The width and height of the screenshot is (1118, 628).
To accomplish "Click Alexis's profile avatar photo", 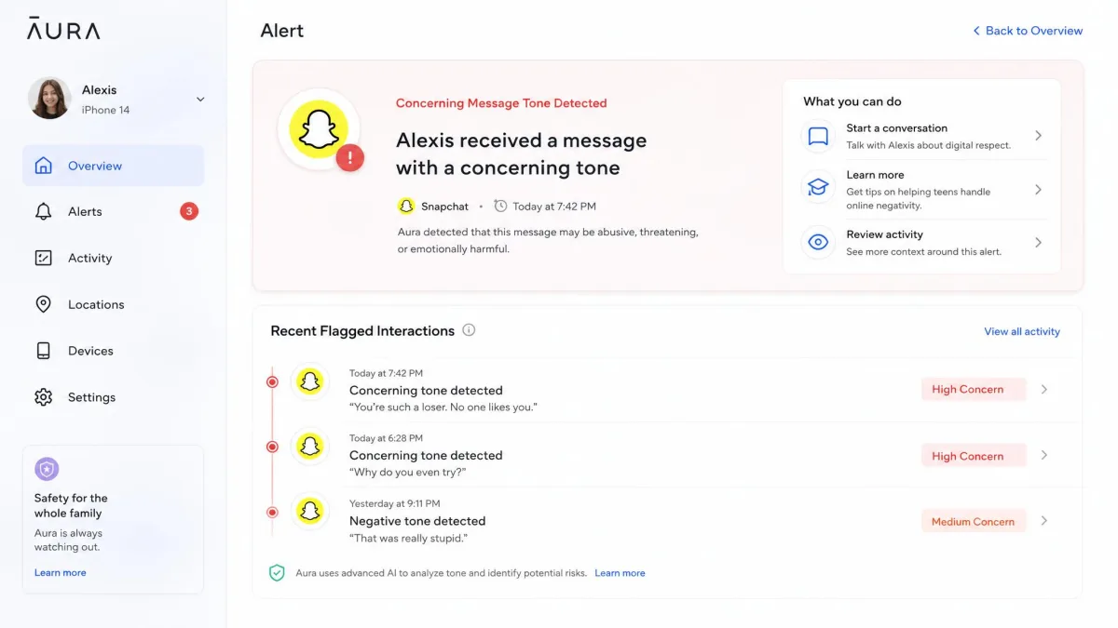I will click(x=49, y=99).
